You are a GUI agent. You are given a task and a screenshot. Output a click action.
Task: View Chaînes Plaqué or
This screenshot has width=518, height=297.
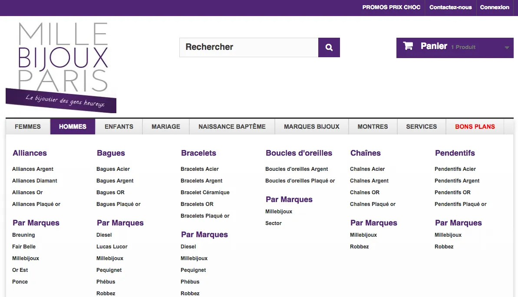373,204
